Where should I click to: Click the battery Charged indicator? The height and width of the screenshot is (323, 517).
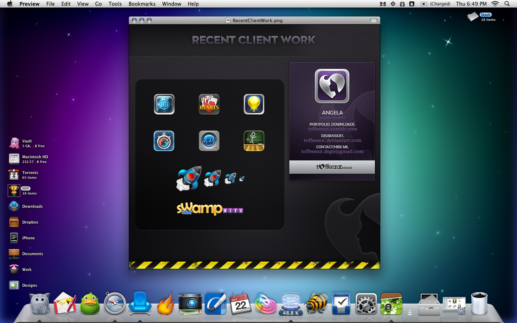click(x=436, y=4)
